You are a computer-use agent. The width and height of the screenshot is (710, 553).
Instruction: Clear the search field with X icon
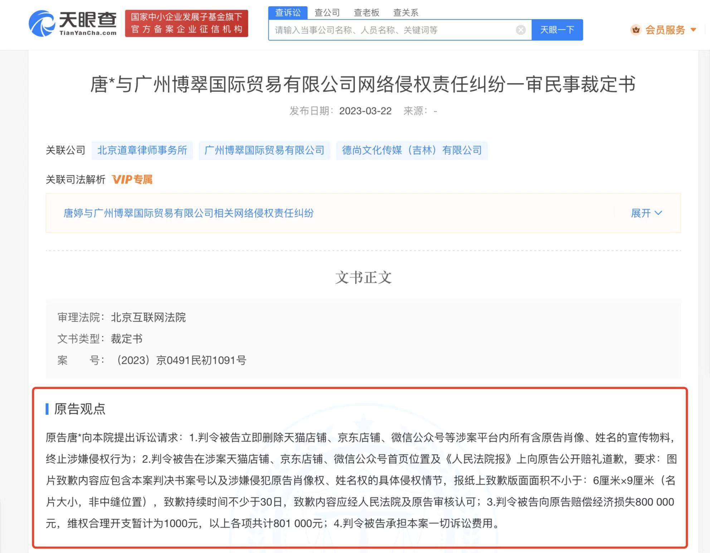tap(521, 30)
